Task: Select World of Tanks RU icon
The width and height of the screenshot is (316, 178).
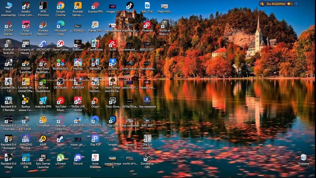Action: coord(8,47)
